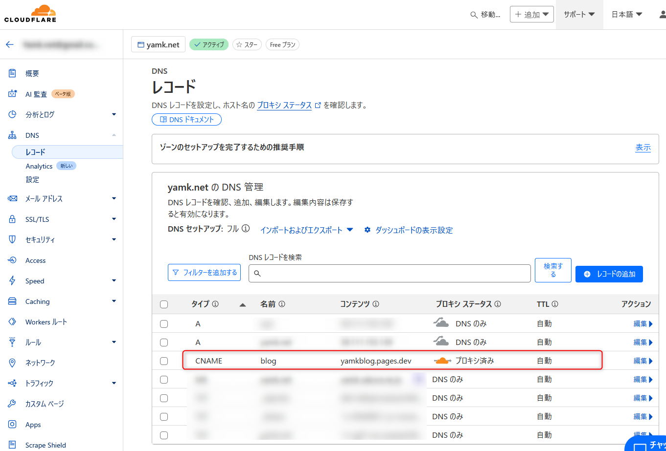The image size is (666, 451).
Task: Click フィルターを追加する button
Action: (205, 273)
